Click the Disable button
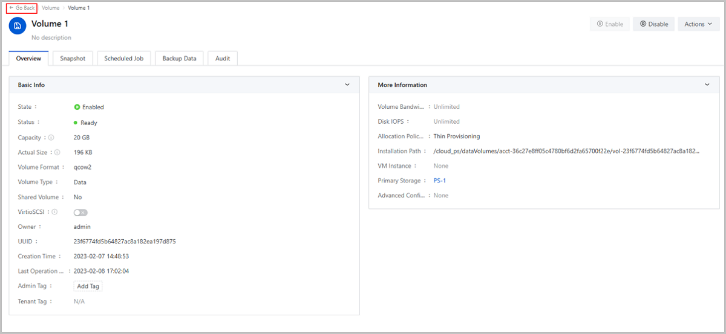 pos(653,24)
